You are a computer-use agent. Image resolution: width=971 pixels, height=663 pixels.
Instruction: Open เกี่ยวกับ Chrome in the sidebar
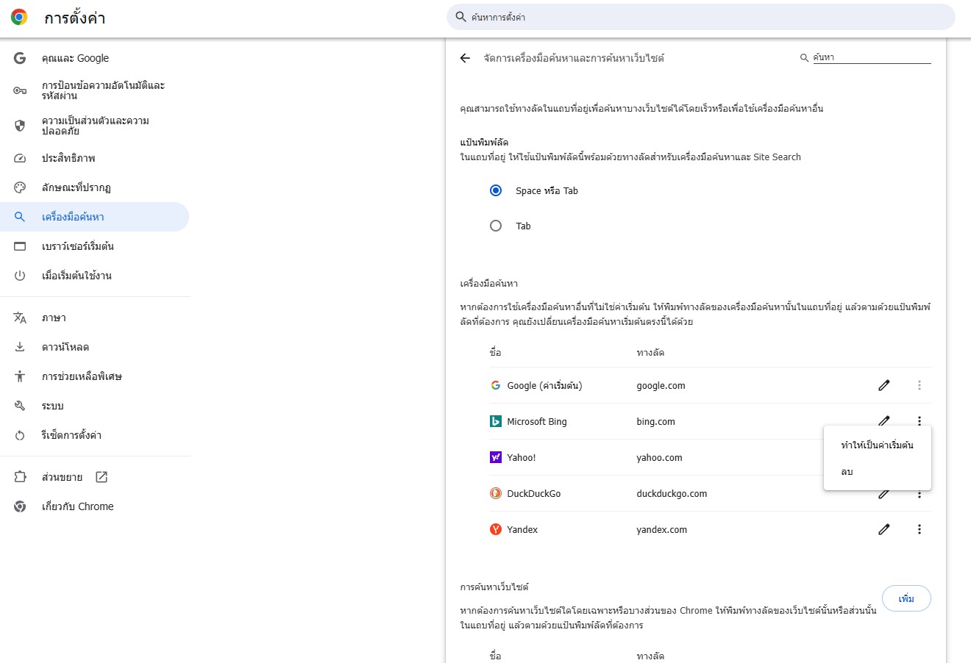tap(77, 506)
